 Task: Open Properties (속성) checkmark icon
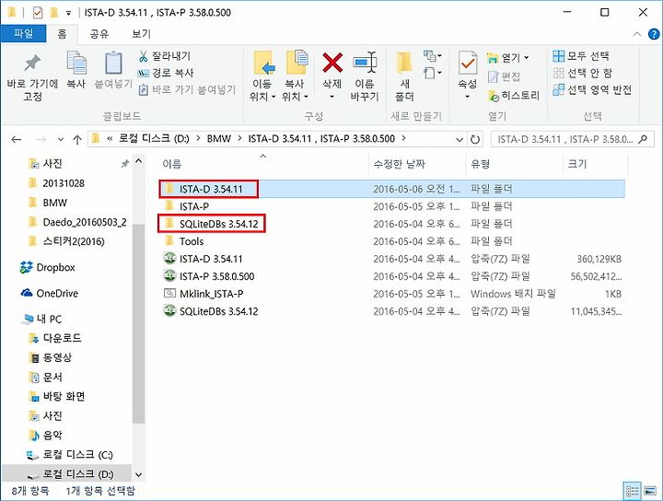468,64
